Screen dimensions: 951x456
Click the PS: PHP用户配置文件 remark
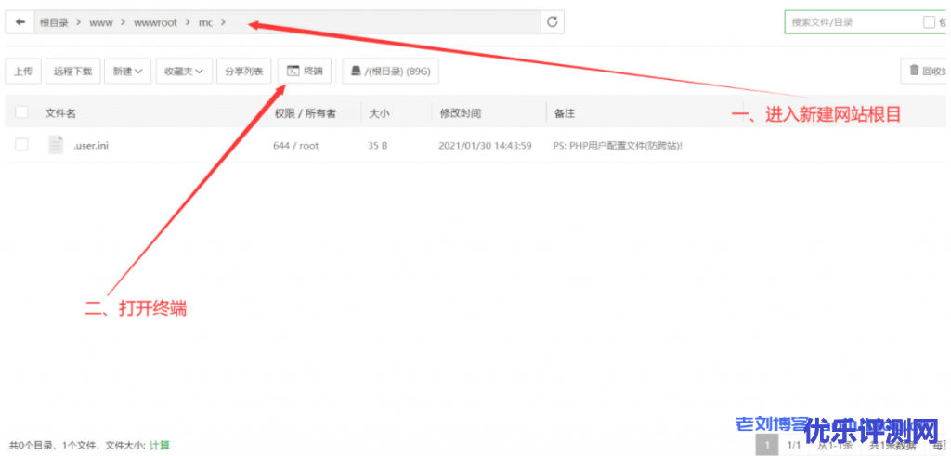tap(618, 146)
